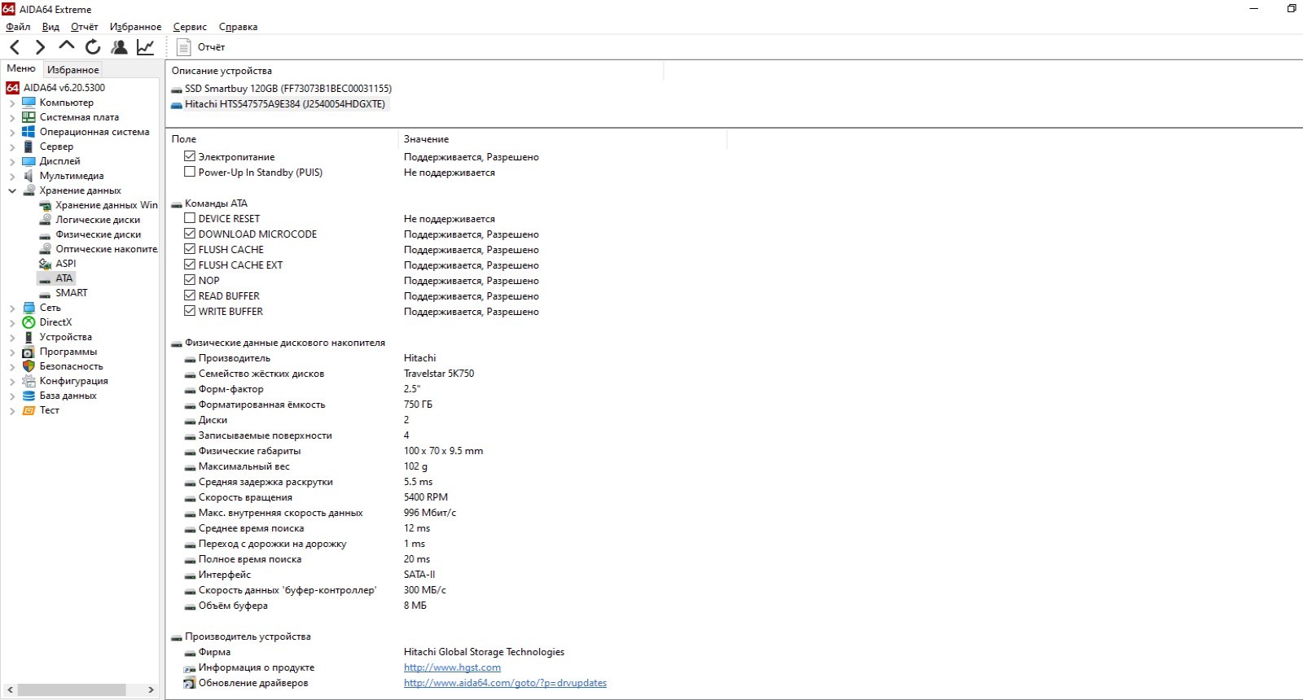
Task: Toggle the DOWNLOAD MICROCODE checkbox
Action: [x=190, y=234]
